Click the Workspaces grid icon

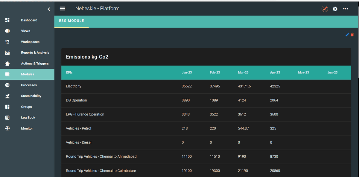tap(7, 42)
